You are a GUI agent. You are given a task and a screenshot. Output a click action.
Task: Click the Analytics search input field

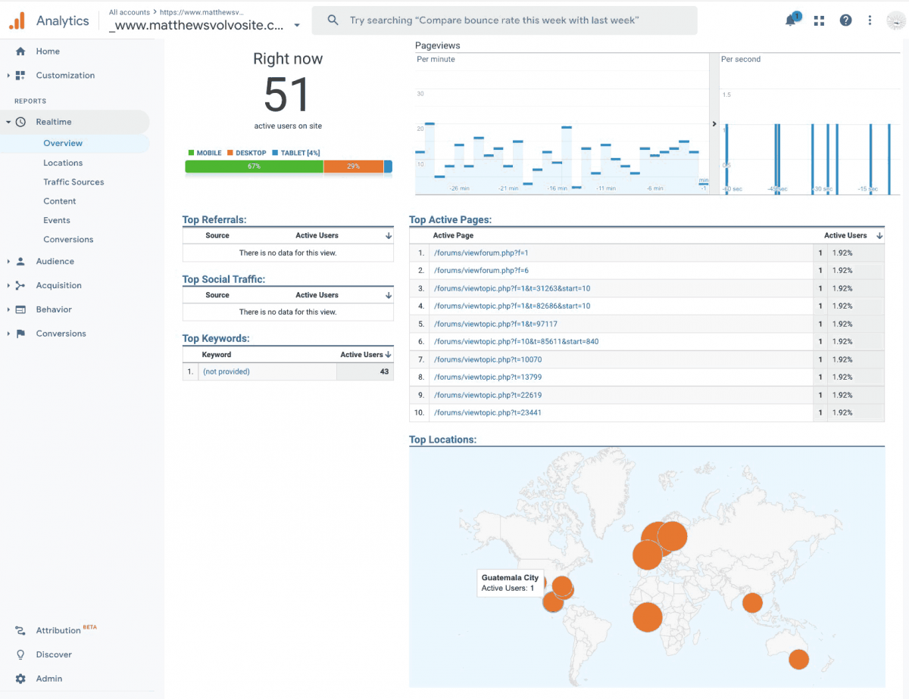tap(504, 20)
